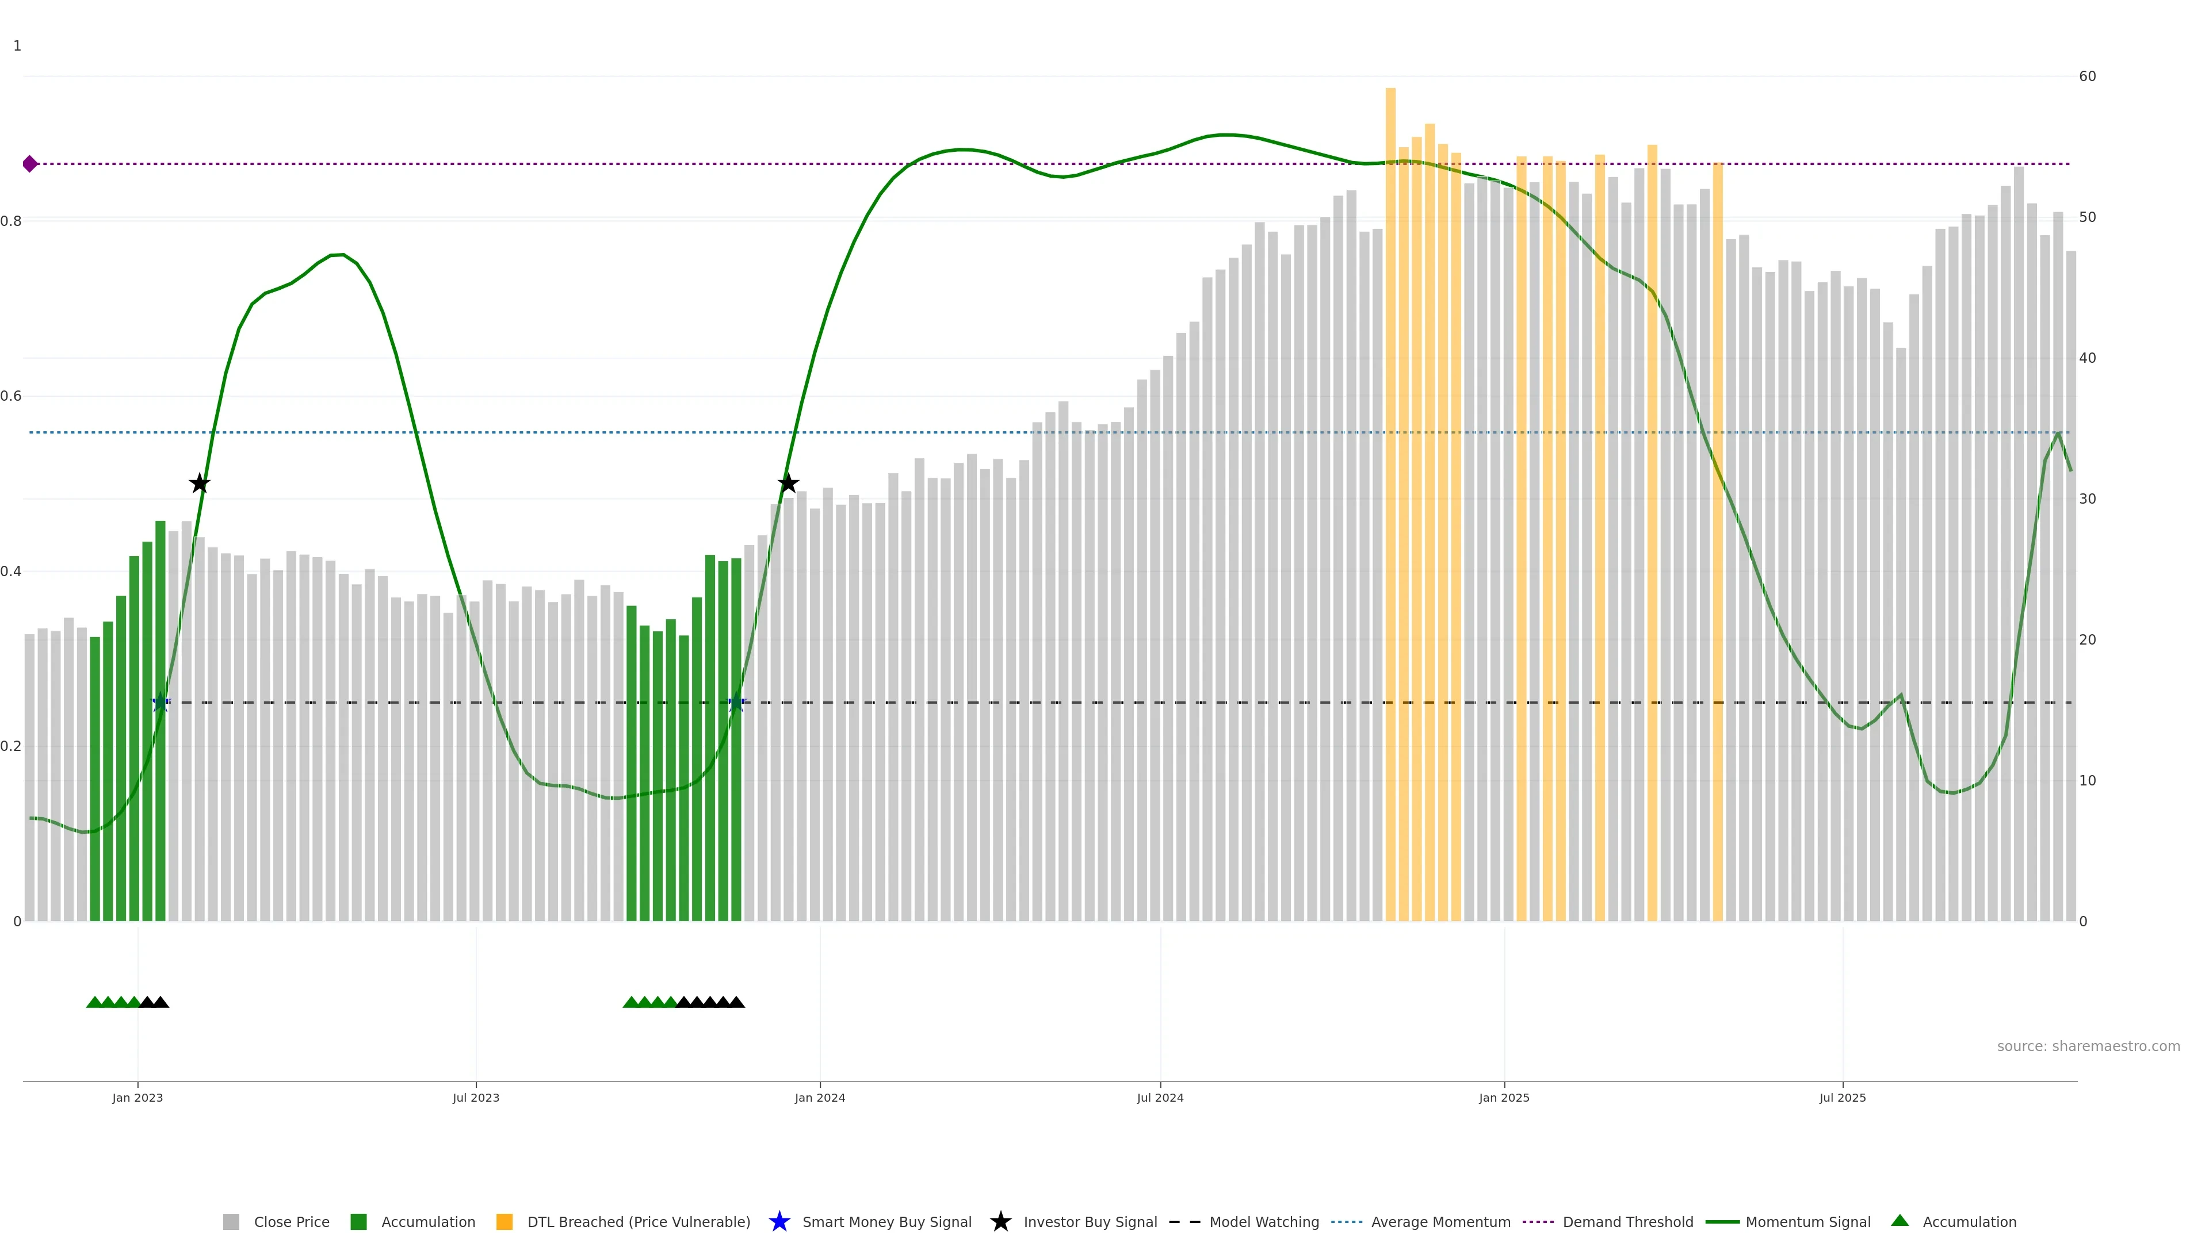Click the black Investor Buy star near Jan 2024
Screen dimensions: 2209x1242
coord(788,484)
